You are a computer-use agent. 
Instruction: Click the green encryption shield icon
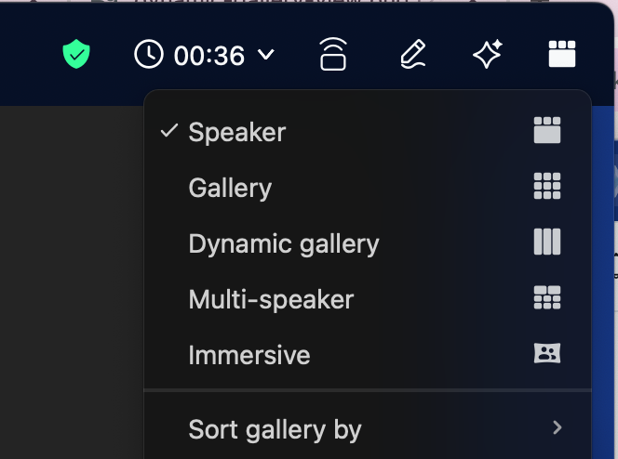click(x=76, y=55)
